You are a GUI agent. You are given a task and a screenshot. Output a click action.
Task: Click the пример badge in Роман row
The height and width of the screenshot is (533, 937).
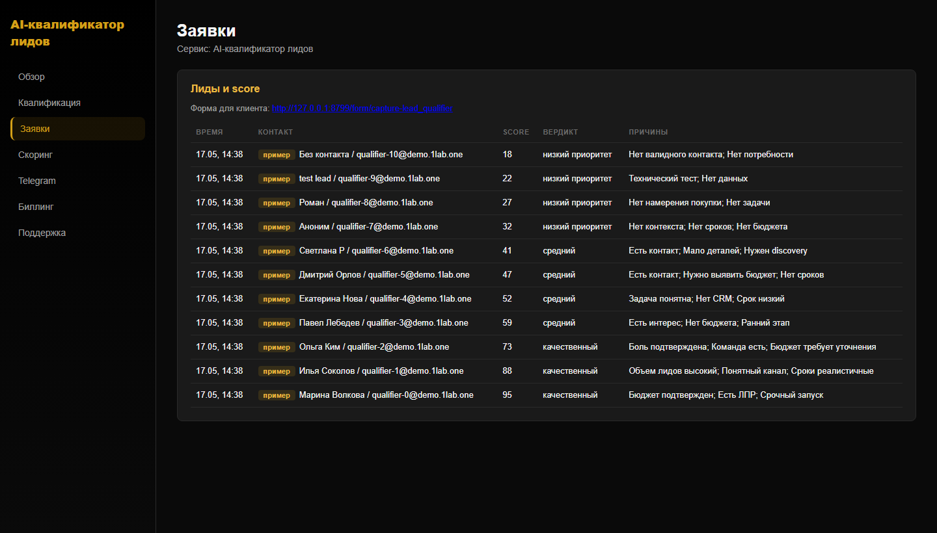pos(277,203)
